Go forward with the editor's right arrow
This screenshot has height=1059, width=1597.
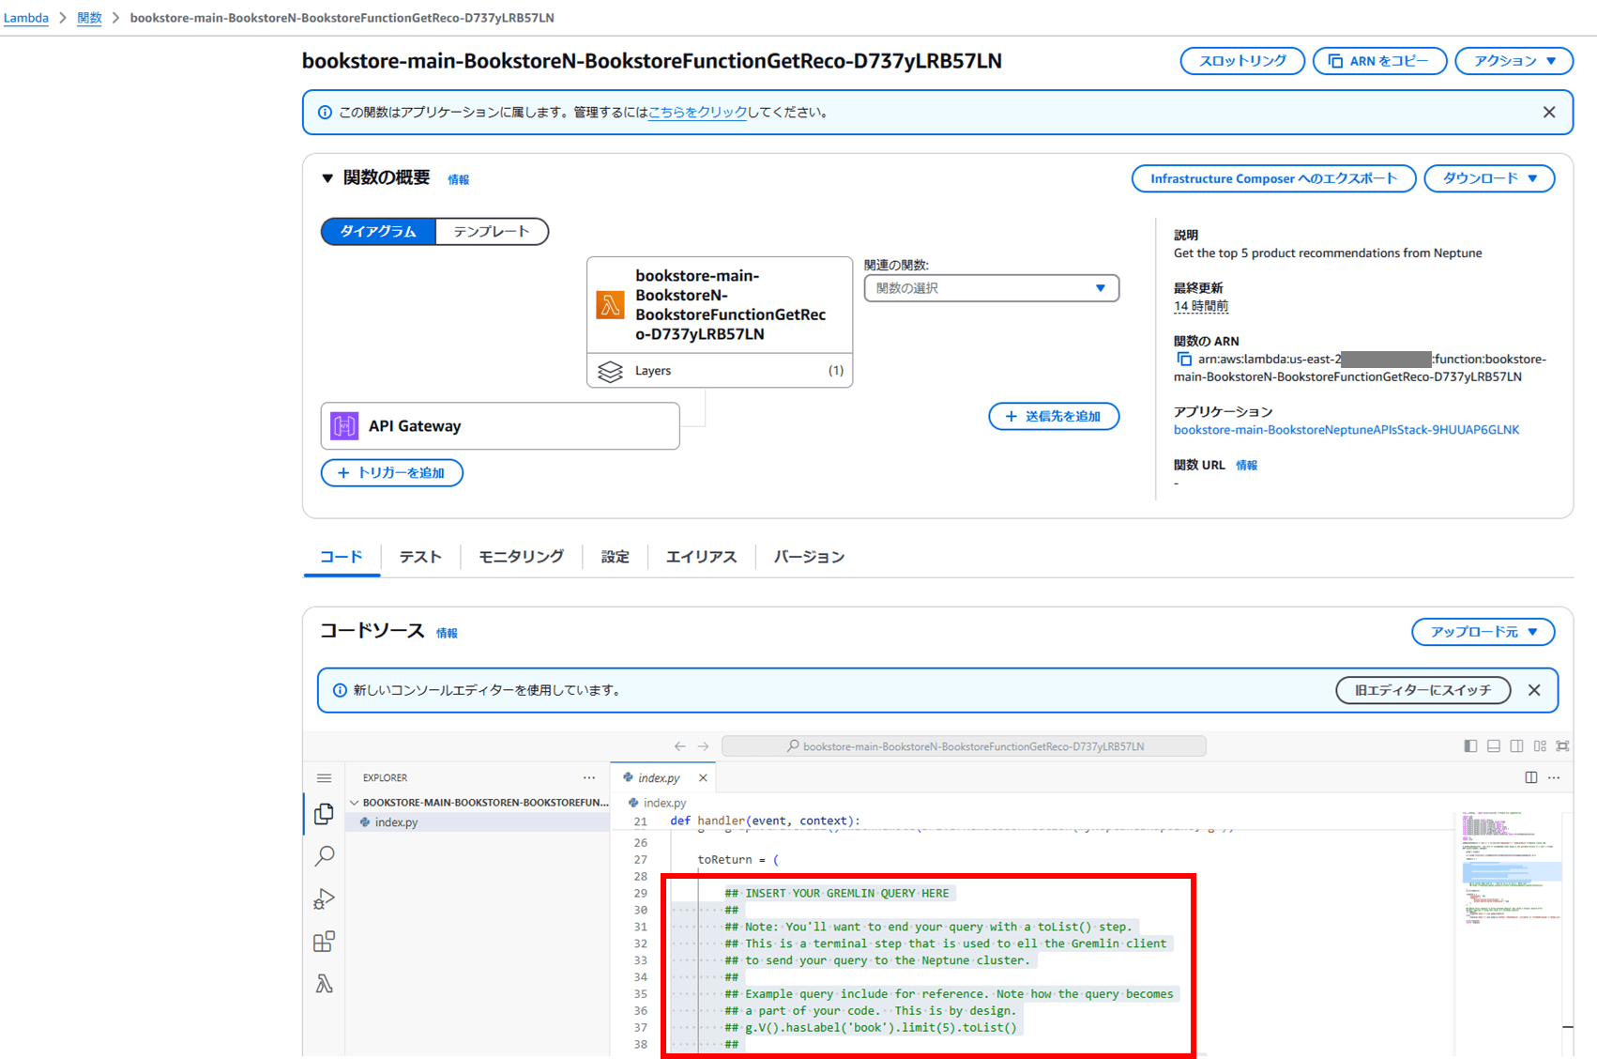point(703,746)
